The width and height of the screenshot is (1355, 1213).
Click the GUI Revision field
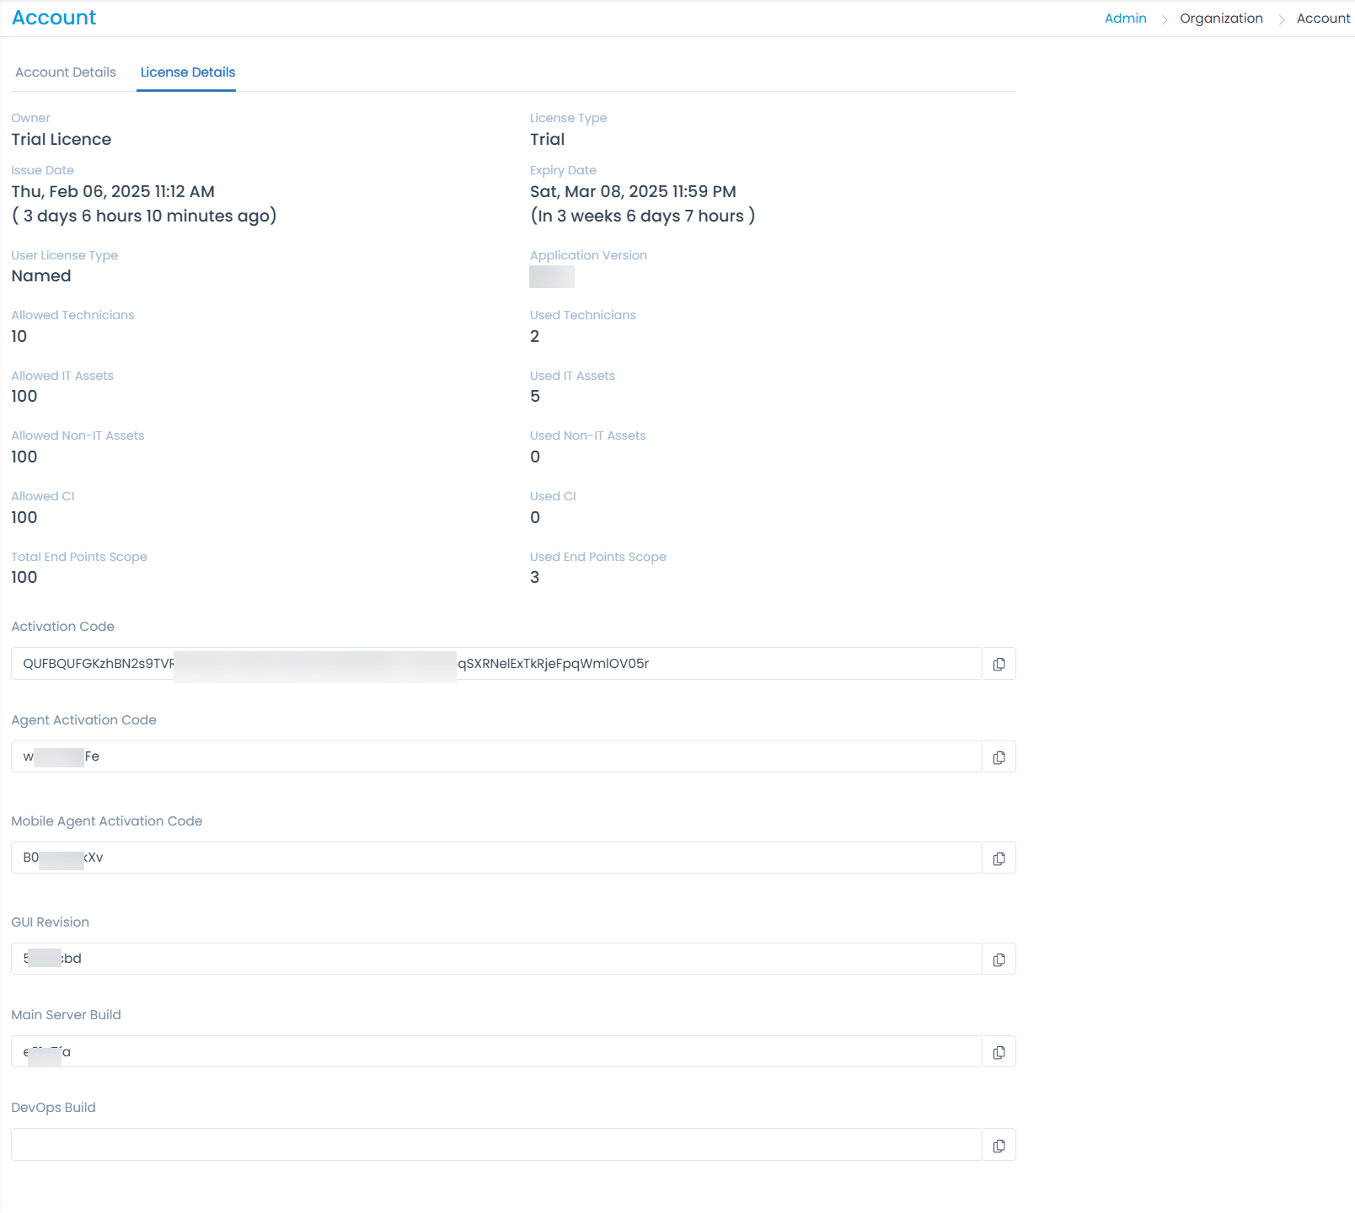tap(496, 959)
